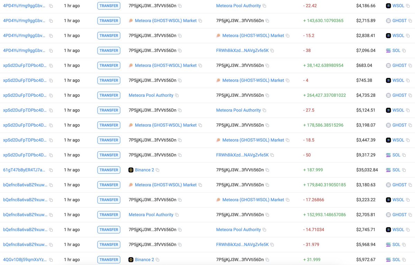This screenshot has width=415, height=265.
Task: Copy Meteora Pool Authority address in -14.71034 row
Action: coord(265,230)
